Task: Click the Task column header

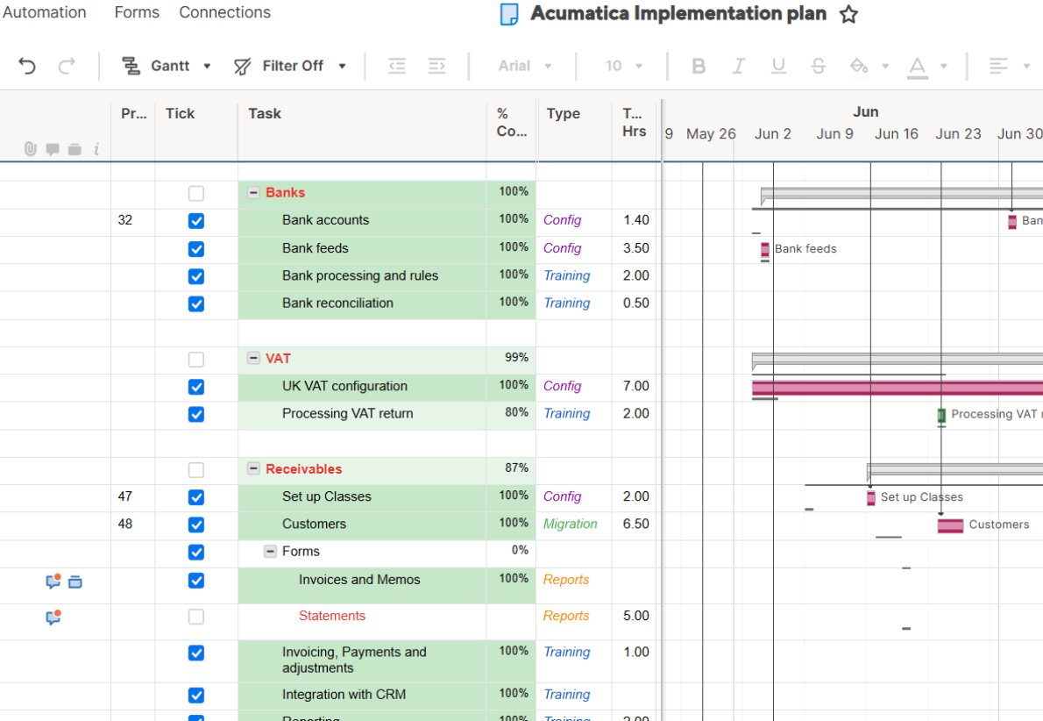Action: tap(265, 113)
